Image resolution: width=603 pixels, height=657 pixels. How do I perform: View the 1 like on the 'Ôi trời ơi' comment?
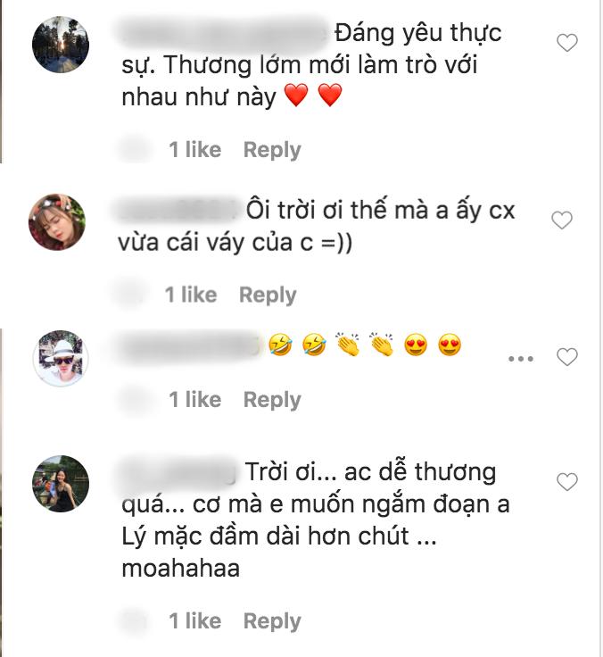pyautogui.click(x=191, y=295)
